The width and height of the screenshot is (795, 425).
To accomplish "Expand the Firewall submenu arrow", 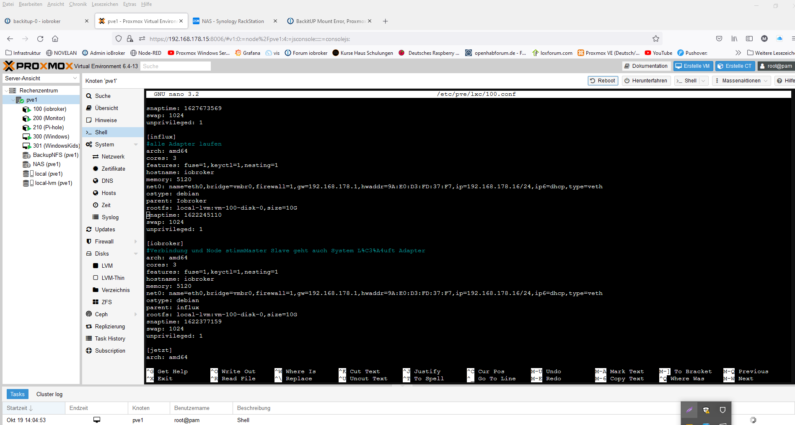I will pyautogui.click(x=136, y=241).
